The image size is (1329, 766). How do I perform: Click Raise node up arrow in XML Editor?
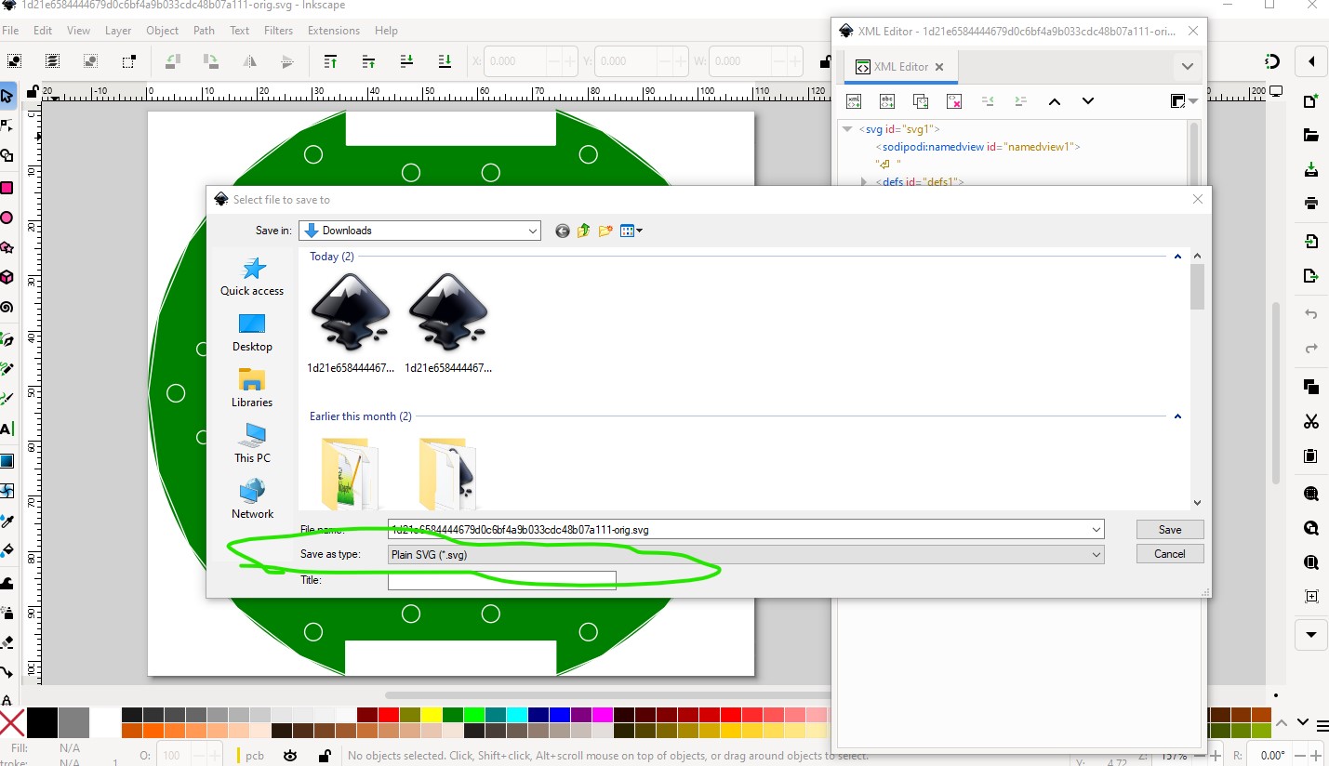tap(1055, 101)
